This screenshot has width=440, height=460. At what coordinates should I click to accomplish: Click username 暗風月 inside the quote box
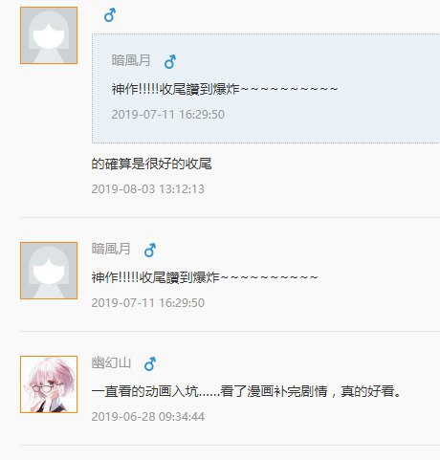[131, 60]
